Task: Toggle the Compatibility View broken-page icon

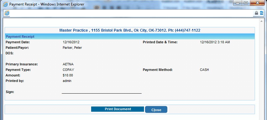Action: point(261,13)
